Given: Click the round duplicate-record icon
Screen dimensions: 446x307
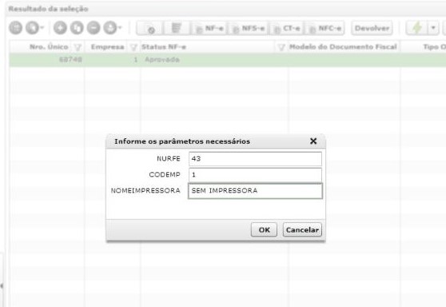Looking at the screenshot, I should [x=77, y=28].
